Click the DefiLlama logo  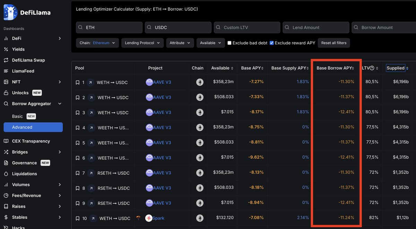[x=27, y=12]
